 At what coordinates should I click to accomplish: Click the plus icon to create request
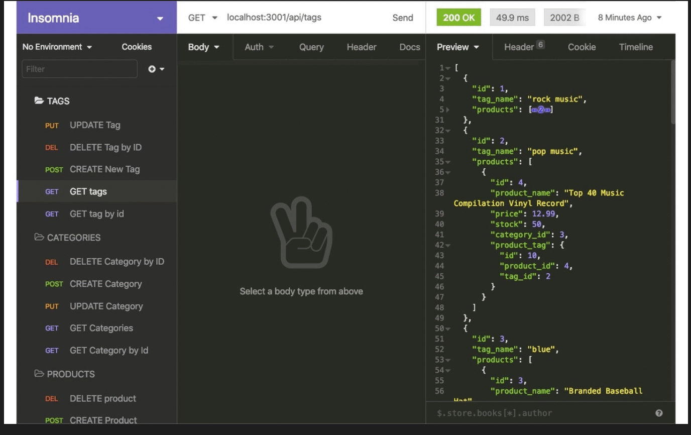[x=152, y=69]
